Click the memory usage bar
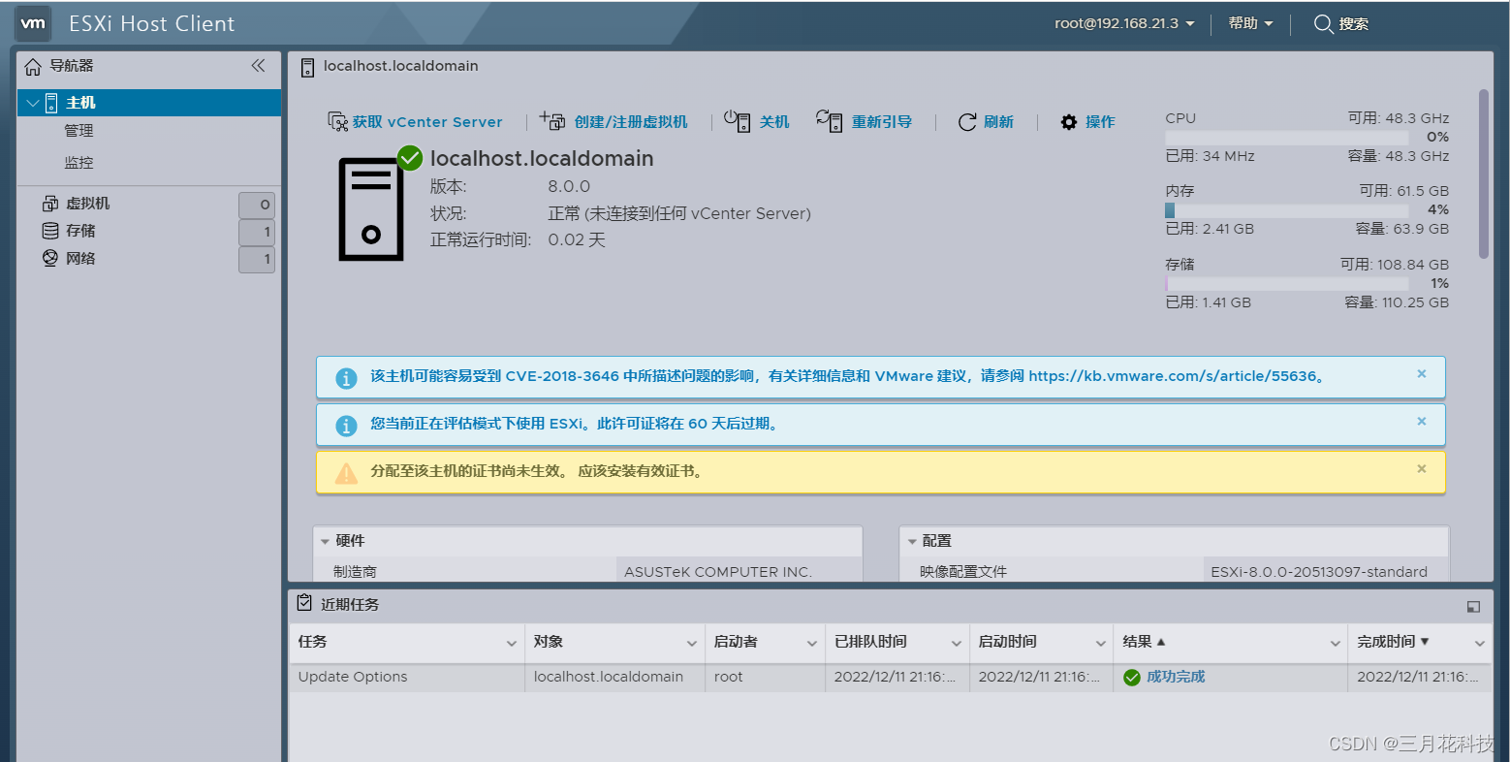Viewport: 1510px width, 762px height. point(1286,210)
